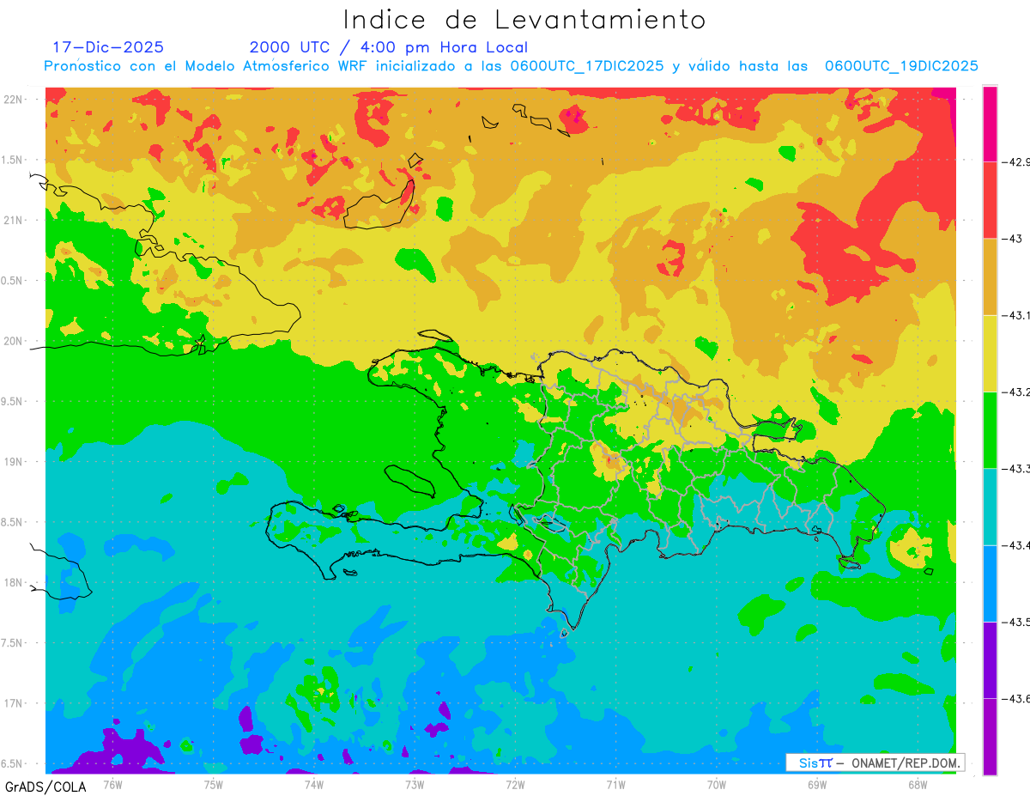This screenshot has width=1030, height=796.
Task: Click the '2000 UTC / 4:00 pm Hora Local' time text
Action: point(389,47)
